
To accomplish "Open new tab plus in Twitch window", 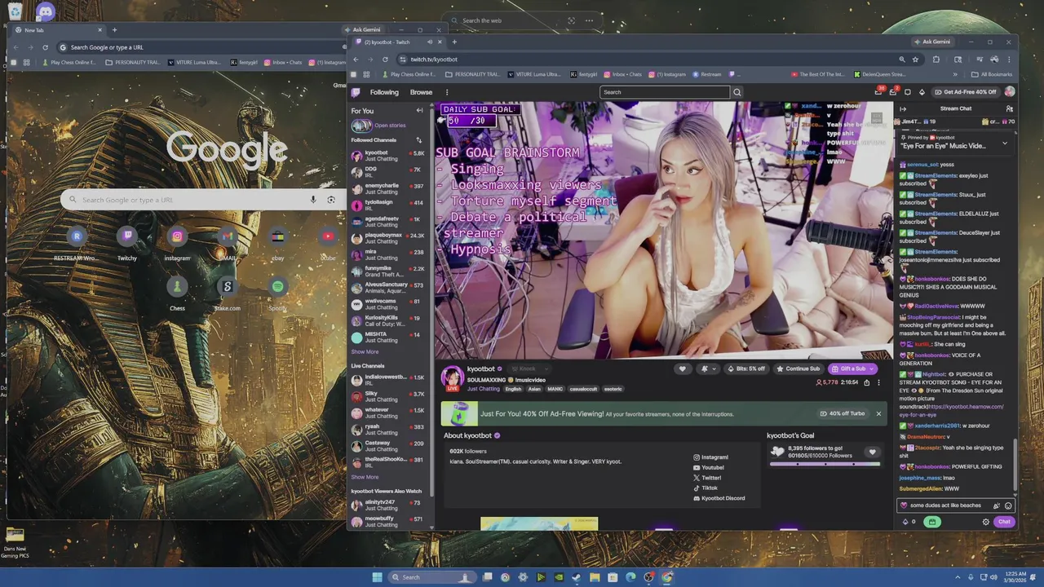I will click(x=454, y=42).
